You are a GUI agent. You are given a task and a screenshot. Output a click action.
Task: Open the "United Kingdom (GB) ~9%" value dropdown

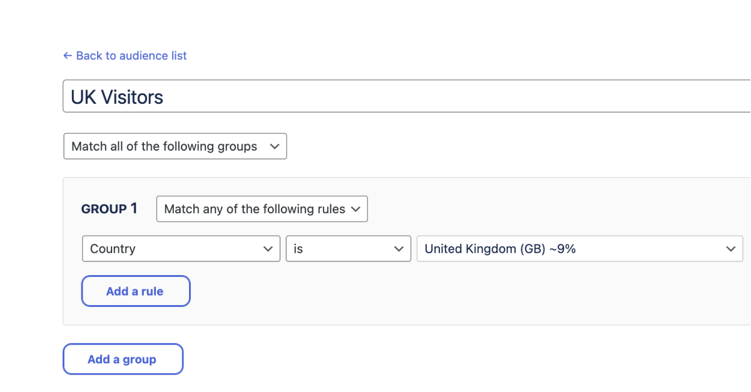[x=580, y=248]
